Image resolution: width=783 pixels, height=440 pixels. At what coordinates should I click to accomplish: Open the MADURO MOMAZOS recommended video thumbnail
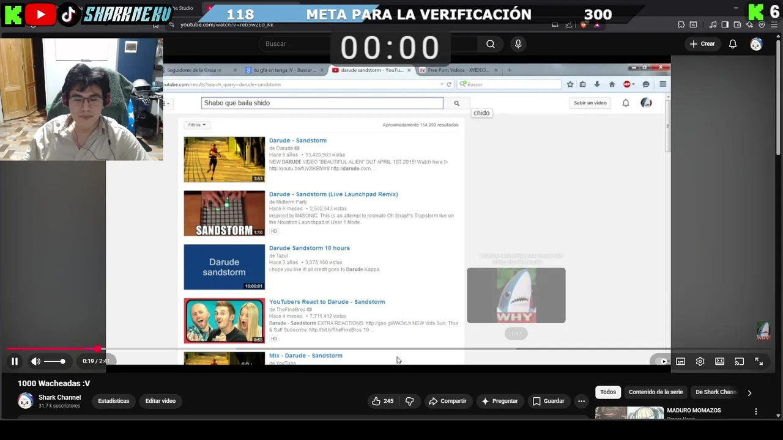(x=629, y=413)
